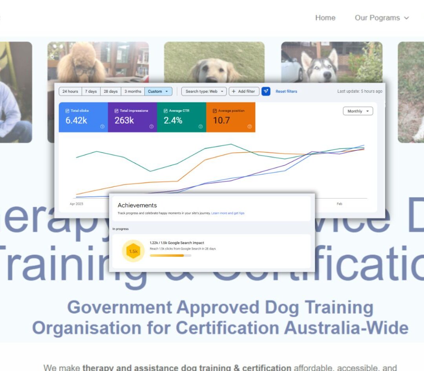Click the Reset filters link

[286, 91]
